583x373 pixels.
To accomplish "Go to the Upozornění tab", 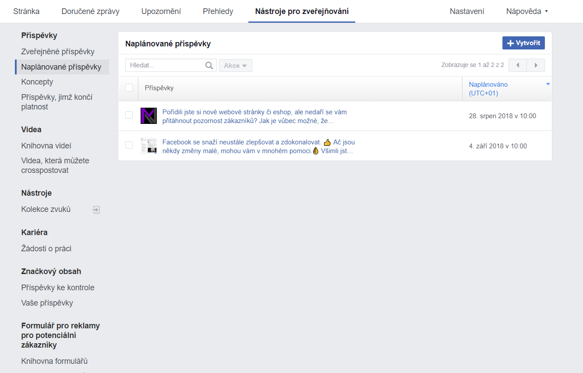I will click(x=161, y=11).
